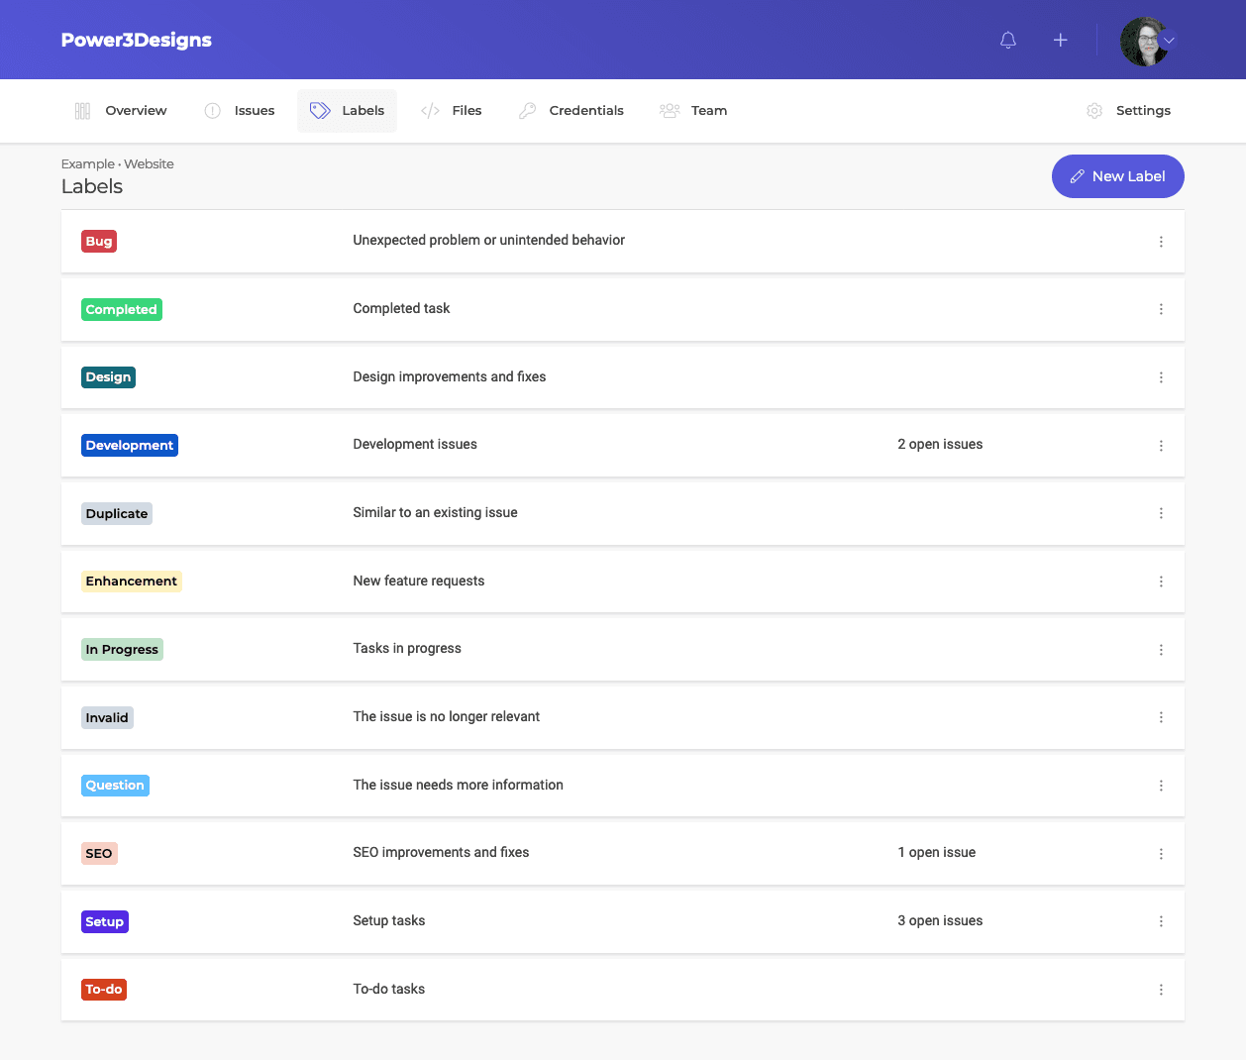
Task: Expand the three-dot menu for Development label
Action: pyautogui.click(x=1161, y=446)
